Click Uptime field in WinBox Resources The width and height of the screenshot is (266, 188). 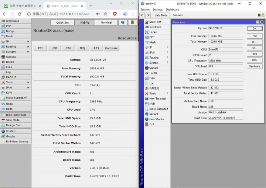pos(226,28)
